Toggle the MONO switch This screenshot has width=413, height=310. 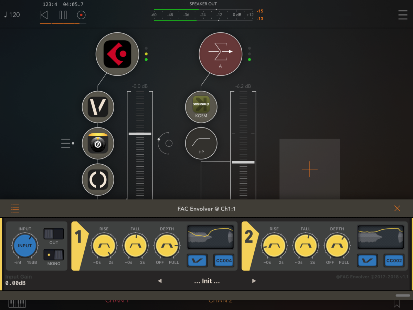(x=54, y=255)
